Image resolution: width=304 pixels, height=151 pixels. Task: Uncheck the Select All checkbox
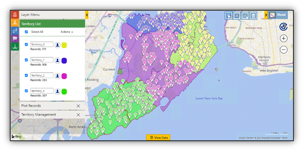click(x=26, y=32)
